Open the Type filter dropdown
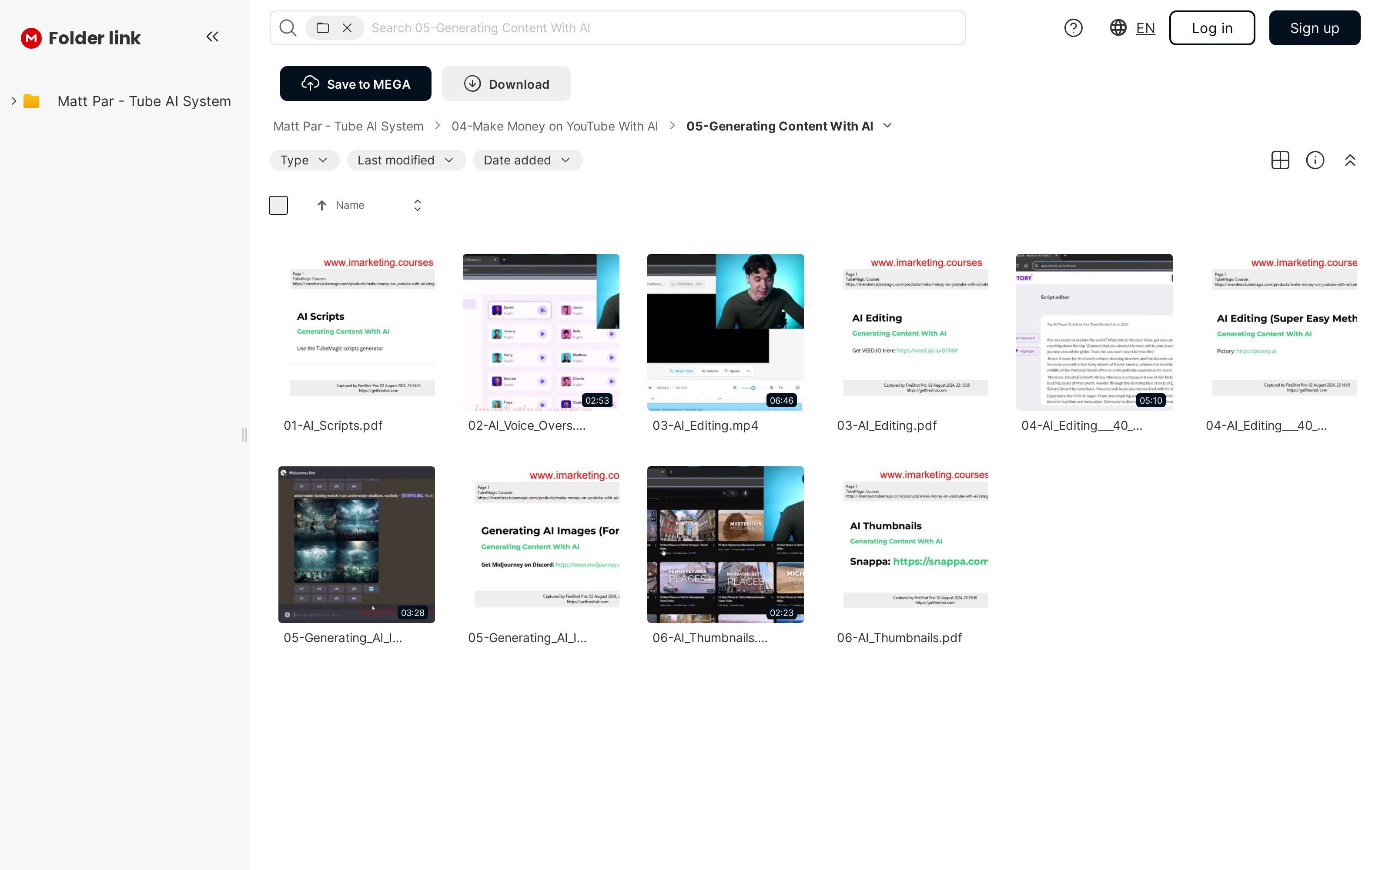 point(304,160)
